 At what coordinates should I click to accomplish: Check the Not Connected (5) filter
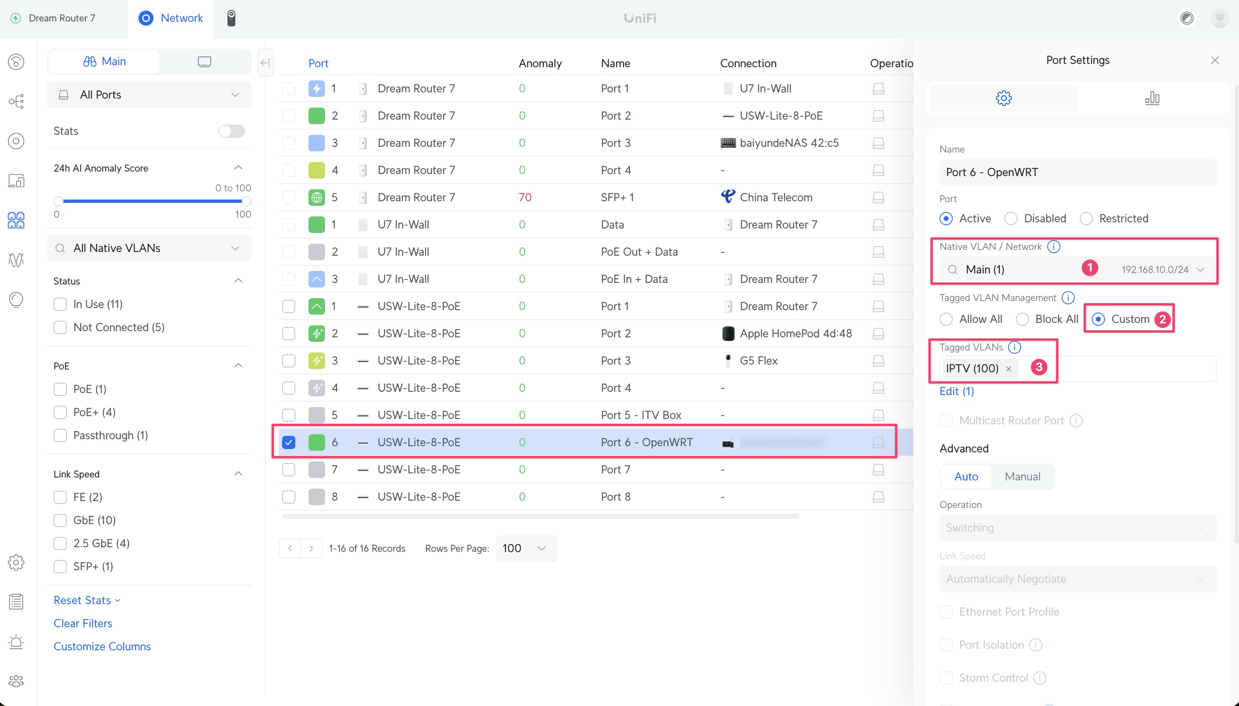click(60, 327)
